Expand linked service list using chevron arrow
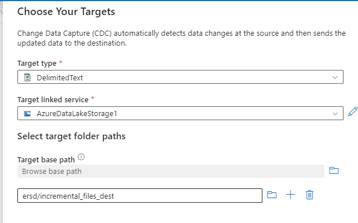 pos(335,114)
